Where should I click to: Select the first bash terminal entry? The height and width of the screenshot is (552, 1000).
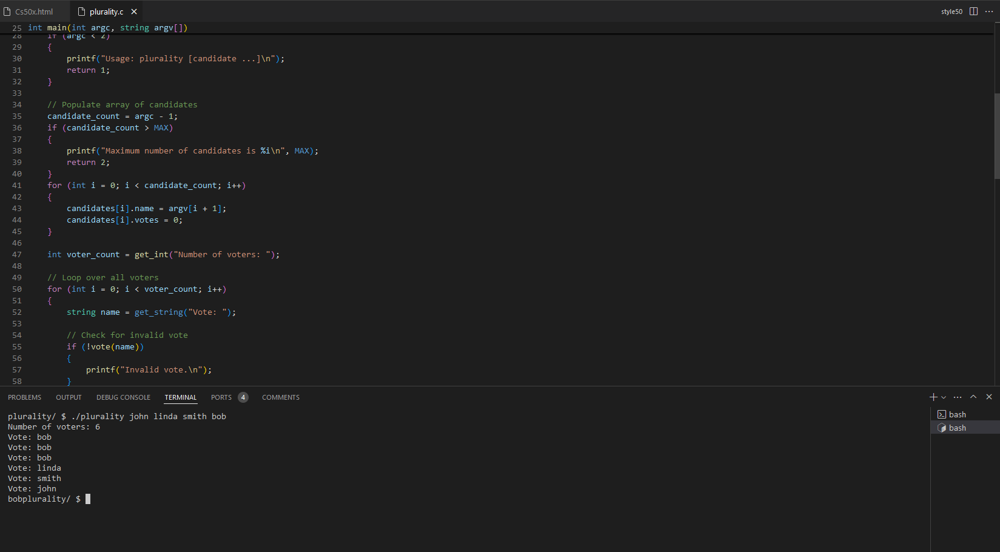(957, 414)
